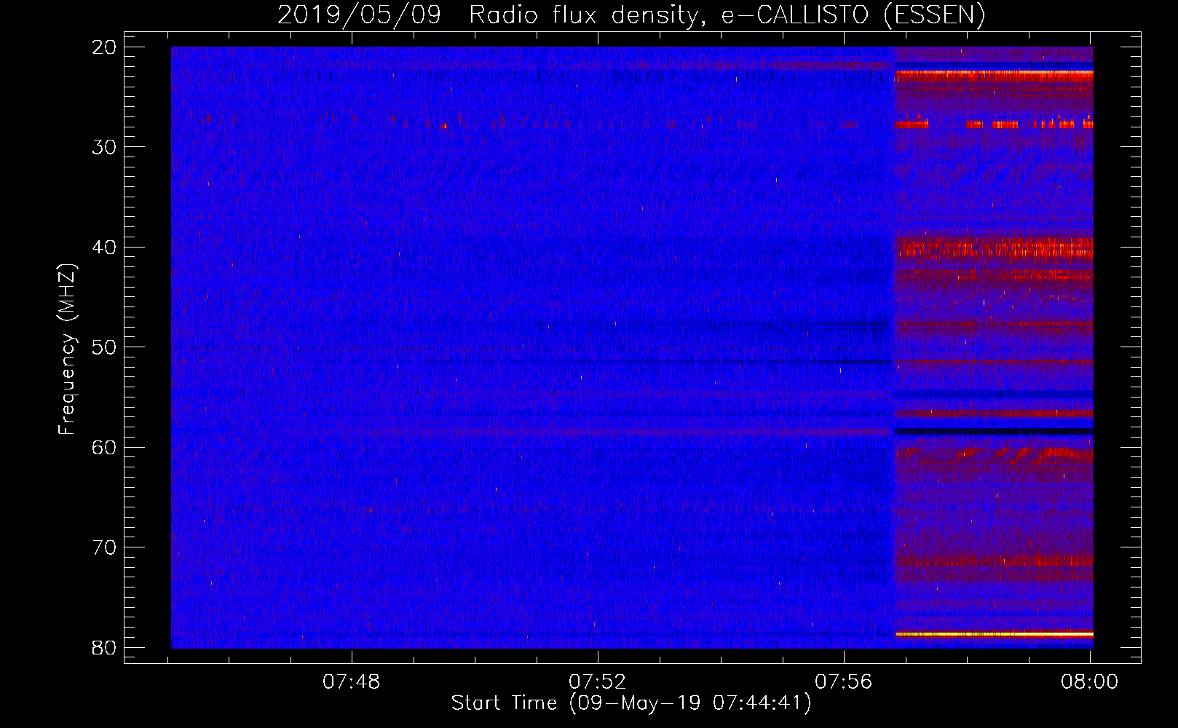The image size is (1178, 728).
Task: Click the 07:52 time tick label
Action: (598, 682)
